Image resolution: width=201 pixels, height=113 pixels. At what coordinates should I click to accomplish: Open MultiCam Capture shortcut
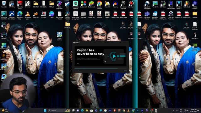179,5
